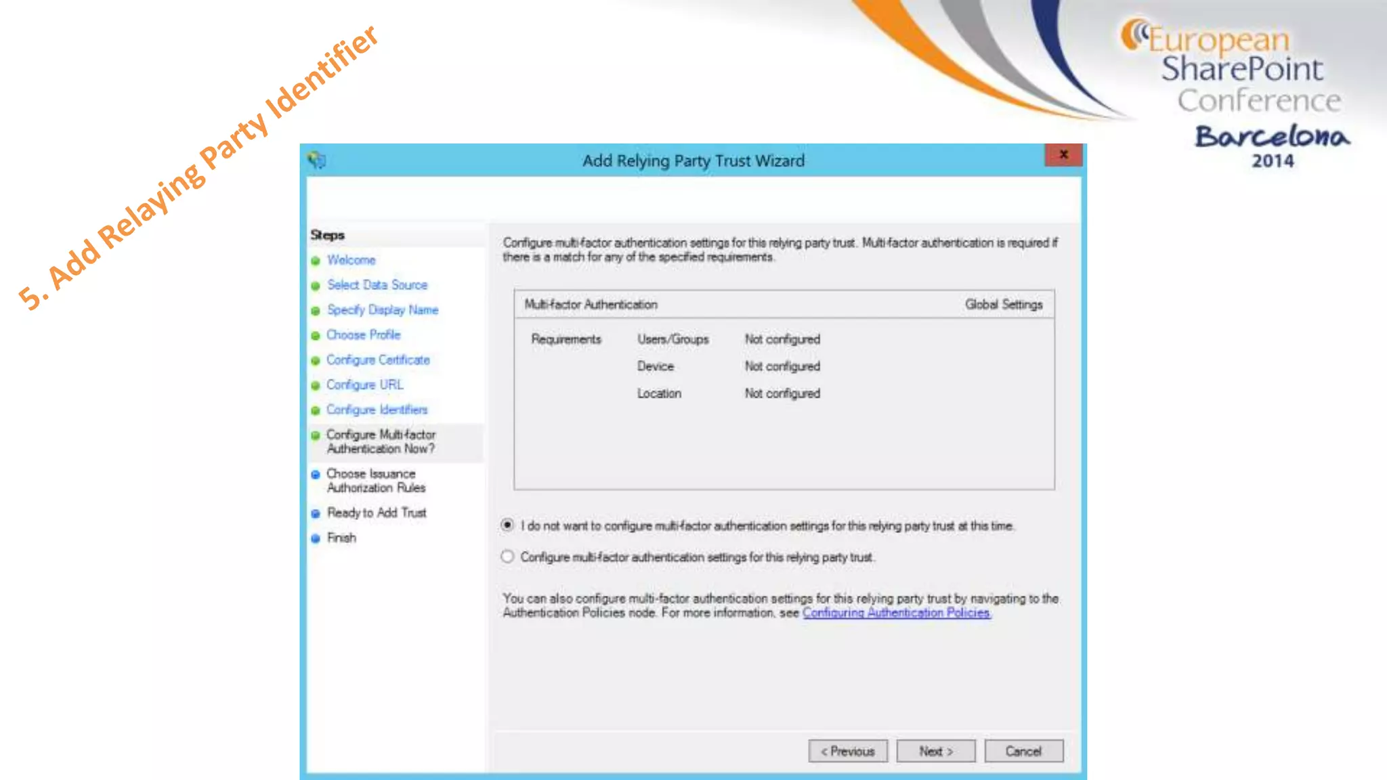Go to the Configure URL step
The width and height of the screenshot is (1387, 780).
(x=364, y=385)
